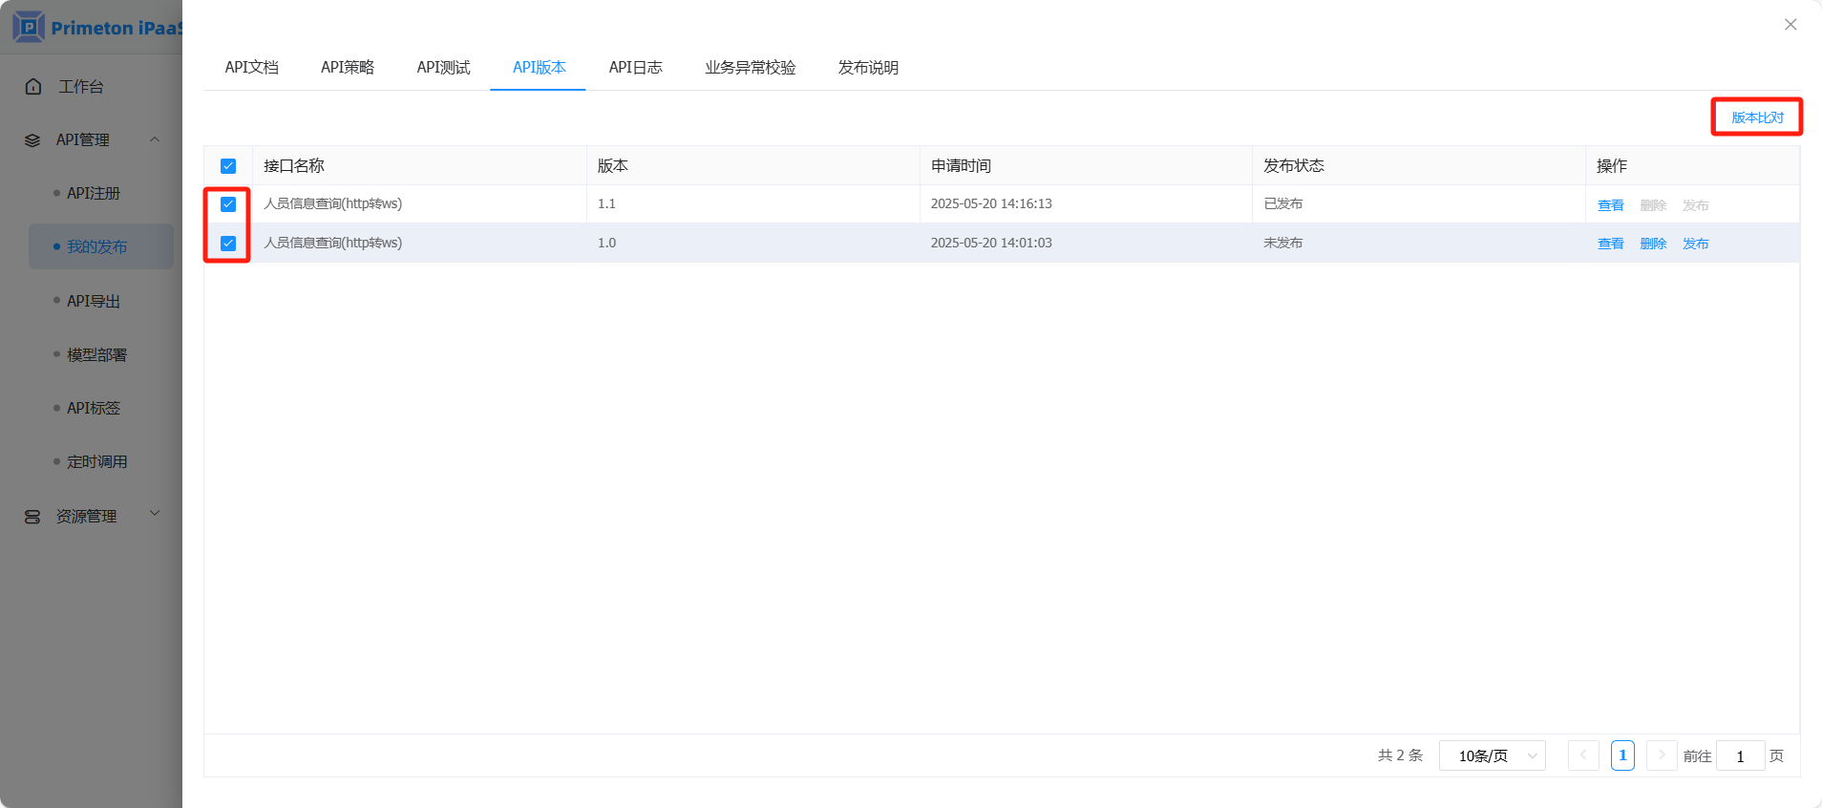Go to the previous page arrow

[x=1583, y=755]
